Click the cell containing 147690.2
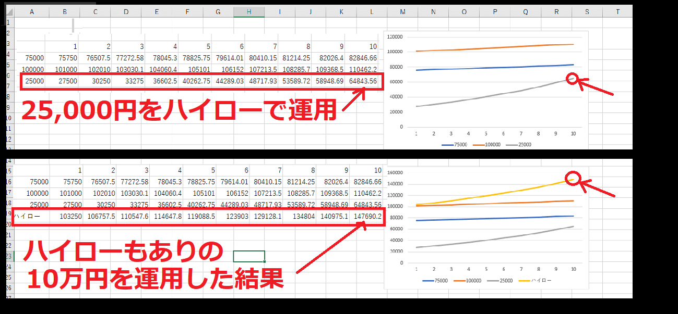Image resolution: width=678 pixels, height=314 pixels. (367, 216)
